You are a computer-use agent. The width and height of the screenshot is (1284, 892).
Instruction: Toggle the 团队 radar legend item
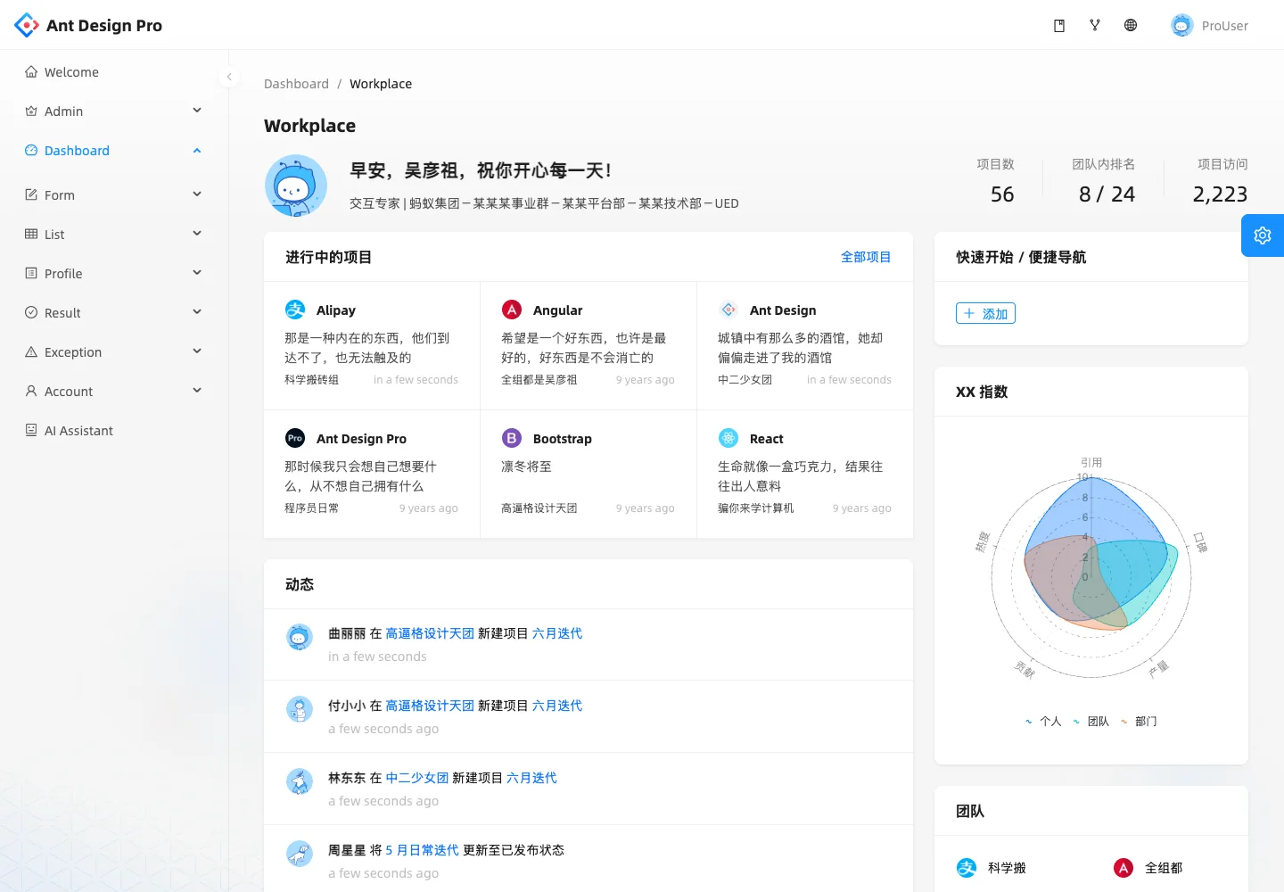(1091, 722)
